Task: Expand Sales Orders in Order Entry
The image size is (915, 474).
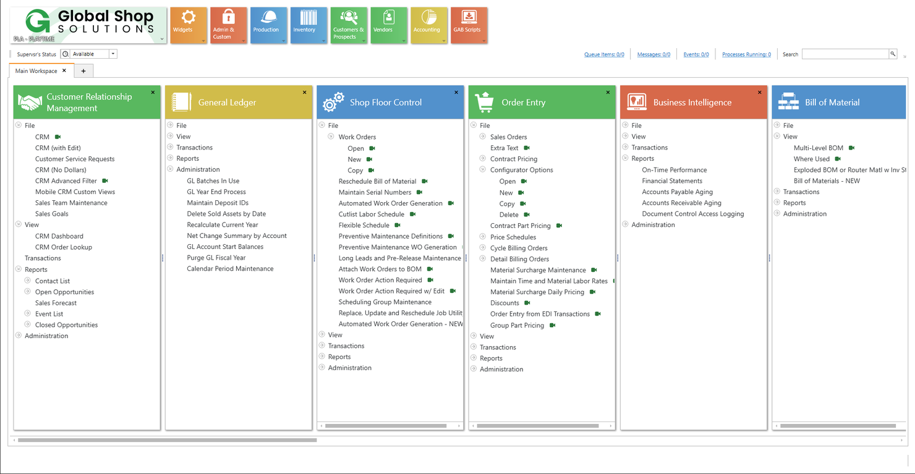Action: (x=483, y=137)
